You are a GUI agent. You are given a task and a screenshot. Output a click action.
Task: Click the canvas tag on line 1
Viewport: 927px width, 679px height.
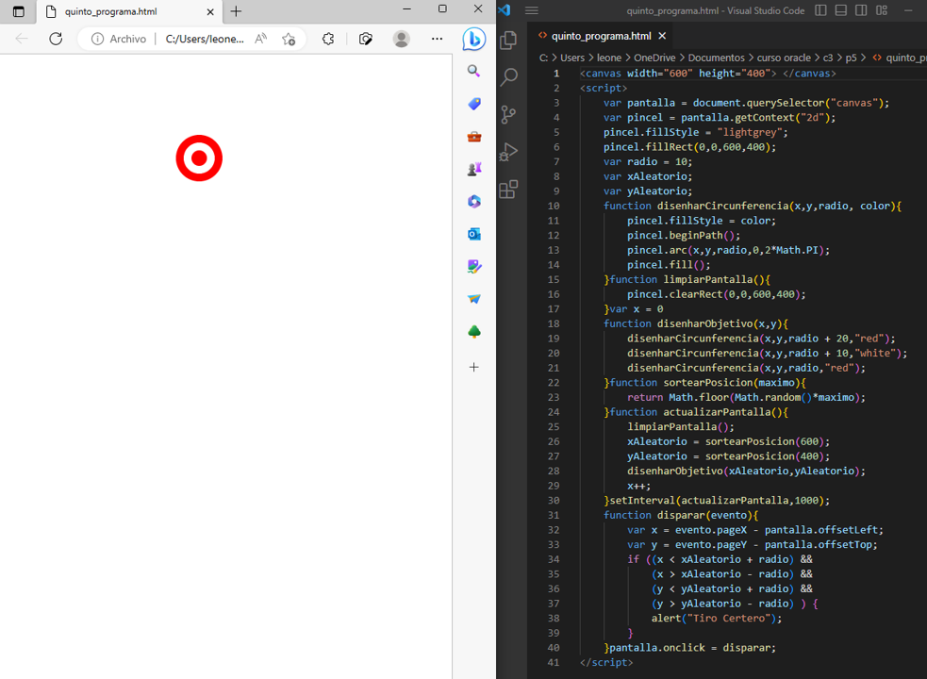pos(707,74)
